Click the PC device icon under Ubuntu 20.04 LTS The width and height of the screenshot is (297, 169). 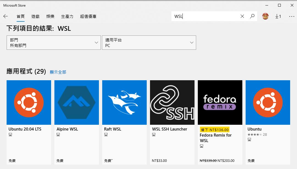pos(10,135)
